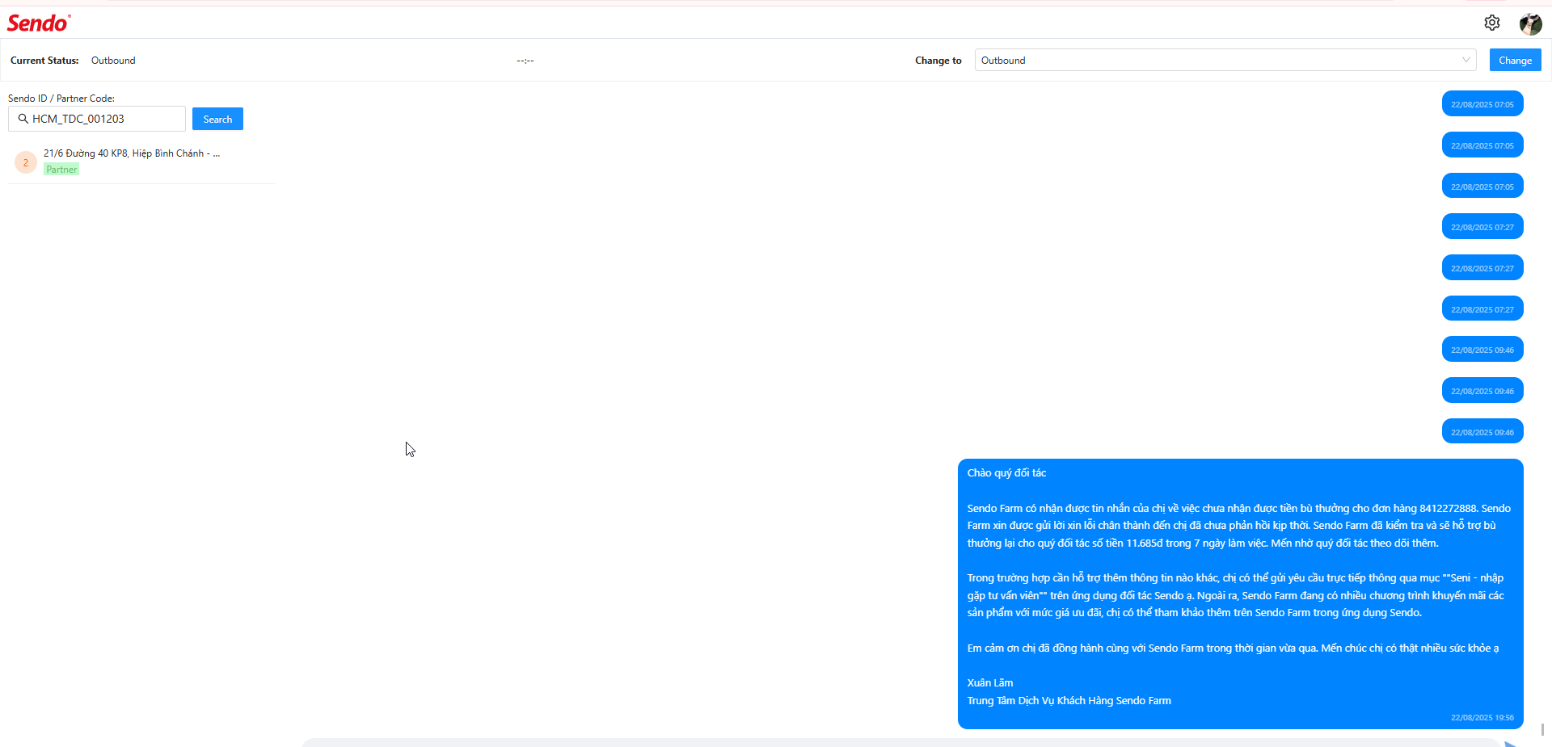Click the chat vertical scrollbar thumb
The height and width of the screenshot is (747, 1552).
click(1542, 729)
